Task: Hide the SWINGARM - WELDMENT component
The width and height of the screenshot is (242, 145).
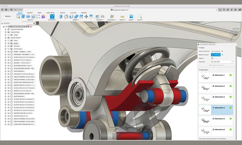Action: pyautogui.click(x=9, y=54)
